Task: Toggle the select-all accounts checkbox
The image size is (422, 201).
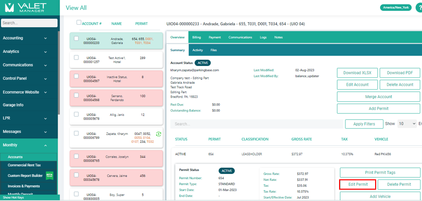Action: [x=79, y=23]
